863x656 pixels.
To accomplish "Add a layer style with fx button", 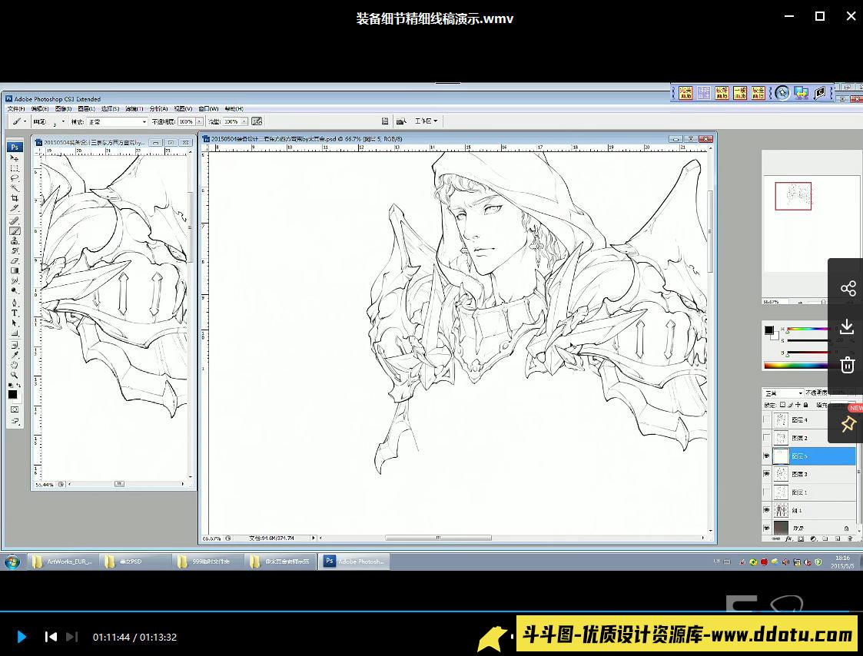I will tap(788, 538).
